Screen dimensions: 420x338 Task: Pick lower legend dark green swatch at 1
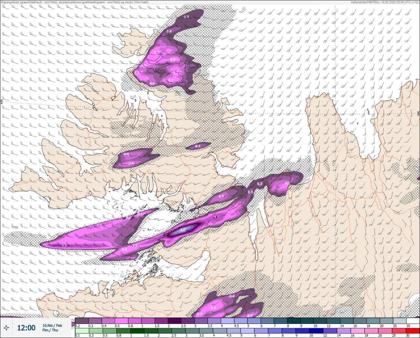pyautogui.click(x=136, y=331)
